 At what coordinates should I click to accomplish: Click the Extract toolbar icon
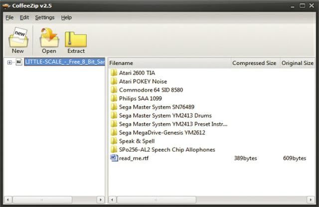pyautogui.click(x=76, y=39)
